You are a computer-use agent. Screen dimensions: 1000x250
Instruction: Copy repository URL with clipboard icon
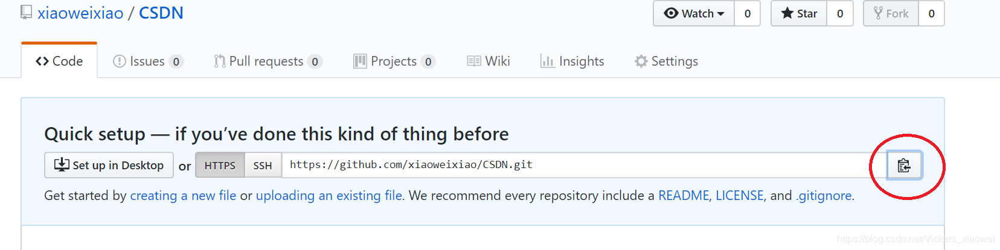pos(904,165)
